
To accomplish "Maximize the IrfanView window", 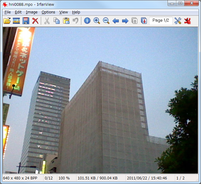I will coord(180,3).
